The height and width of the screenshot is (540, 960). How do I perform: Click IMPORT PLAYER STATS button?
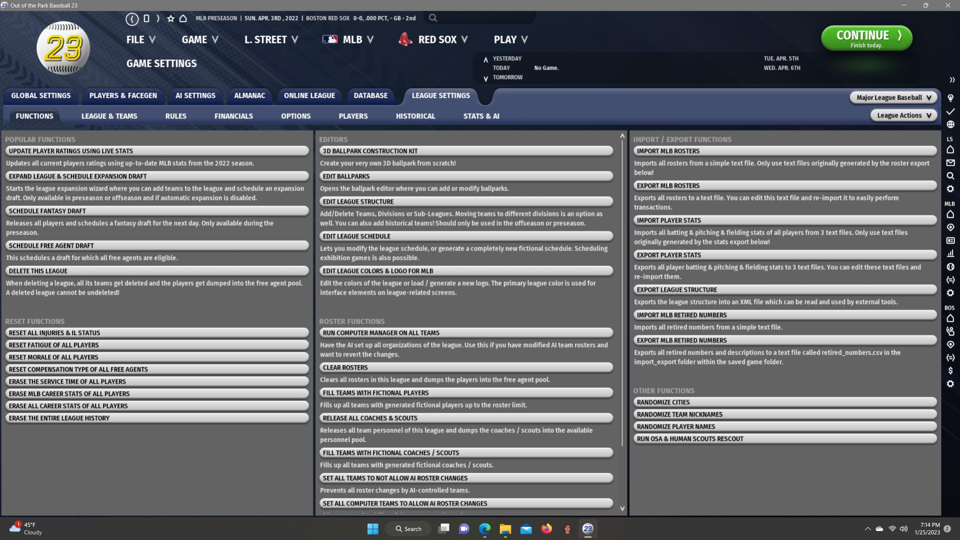coord(785,221)
